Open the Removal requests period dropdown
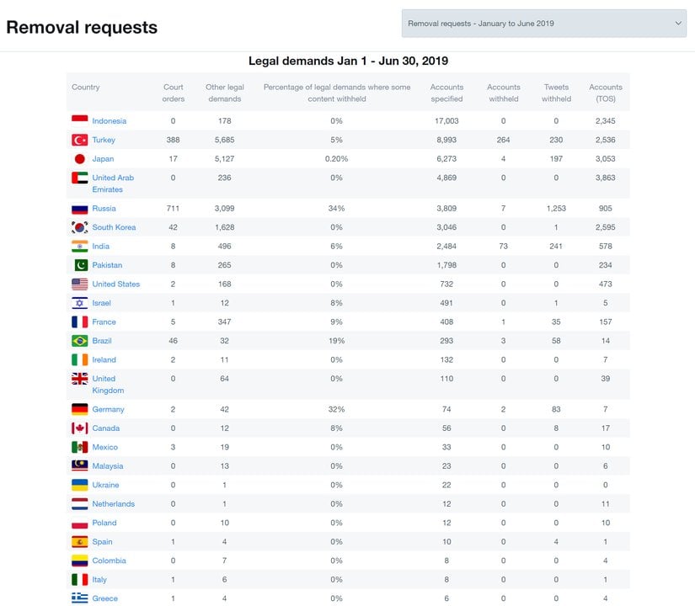This screenshot has height=606, width=695. (544, 24)
